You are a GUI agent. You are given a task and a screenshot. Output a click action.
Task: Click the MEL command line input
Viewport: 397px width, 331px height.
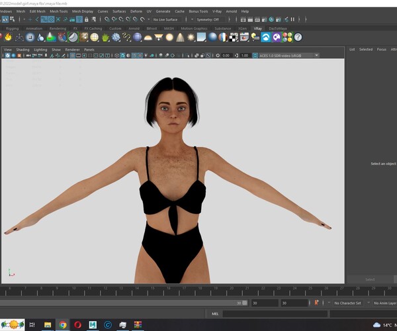[x=275, y=314]
